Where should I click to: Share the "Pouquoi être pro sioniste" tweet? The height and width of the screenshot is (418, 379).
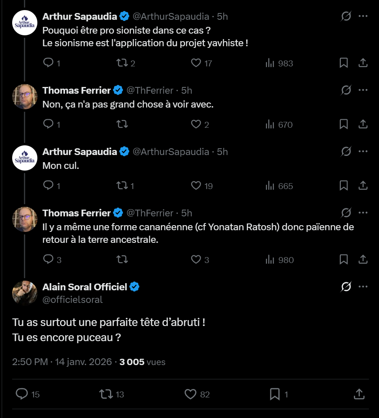point(363,63)
